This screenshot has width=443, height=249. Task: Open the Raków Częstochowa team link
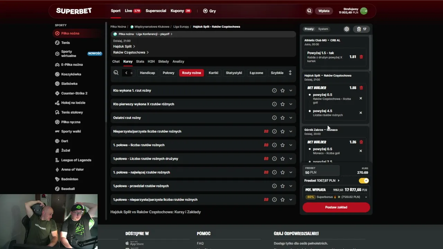point(131,53)
